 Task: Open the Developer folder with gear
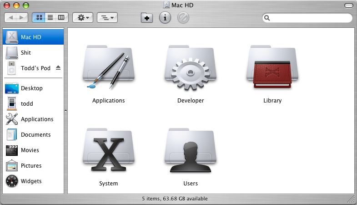[191, 68]
